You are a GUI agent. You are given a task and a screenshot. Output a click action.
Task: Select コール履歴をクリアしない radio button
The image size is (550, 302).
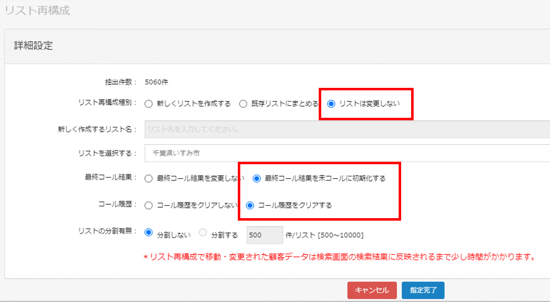[148, 205]
